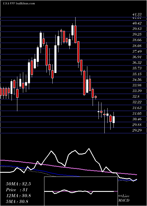Click the '12MA : 30.8' readout
This screenshot has height=206, width=147.
coord(18,196)
